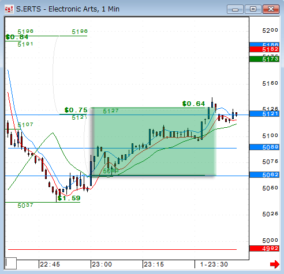This screenshot has height=274, width=284.
Task: Click the red 5182 price label
Action: click(264, 50)
